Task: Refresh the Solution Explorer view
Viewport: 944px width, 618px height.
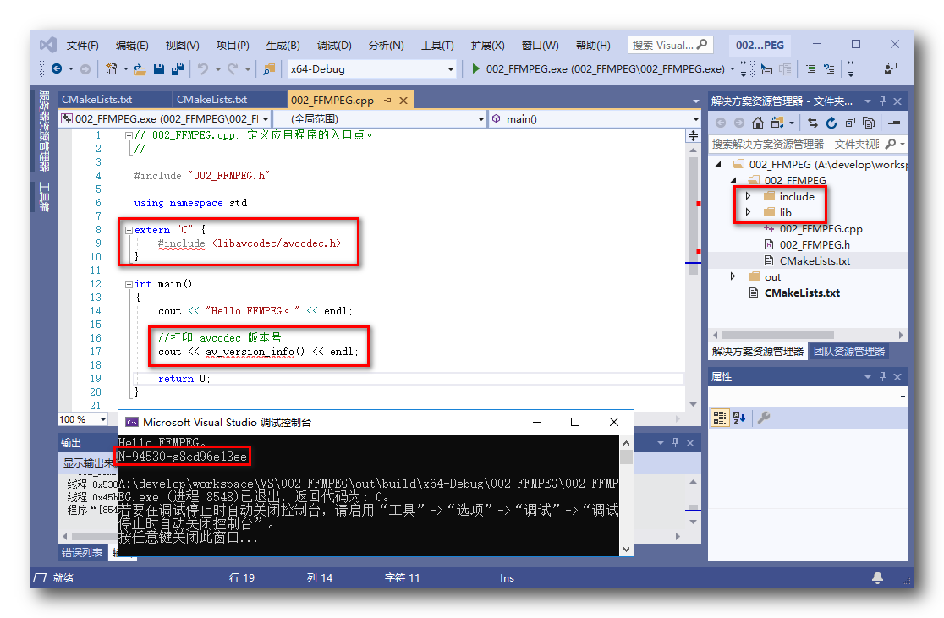Action: tap(831, 123)
